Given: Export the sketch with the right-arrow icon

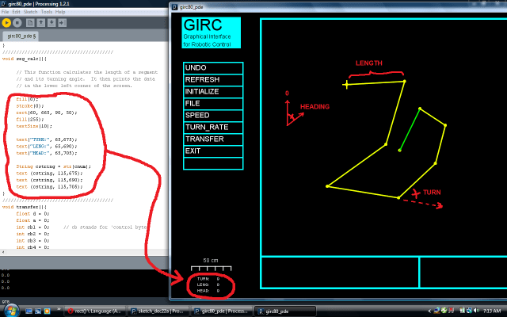Looking at the screenshot, I should point(62,23).
